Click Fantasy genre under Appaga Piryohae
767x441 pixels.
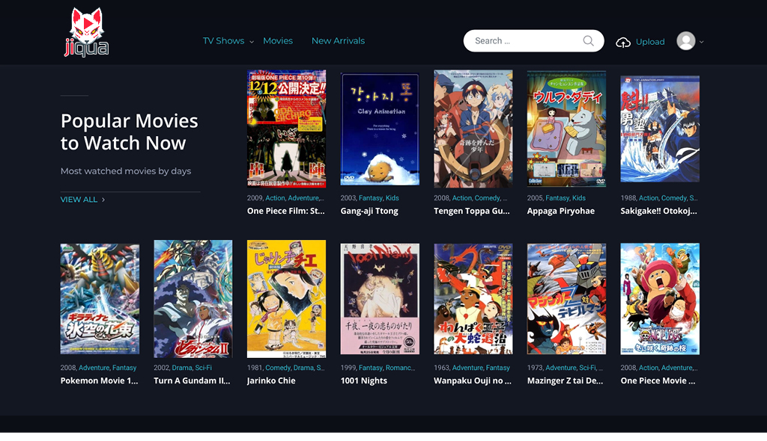(557, 198)
